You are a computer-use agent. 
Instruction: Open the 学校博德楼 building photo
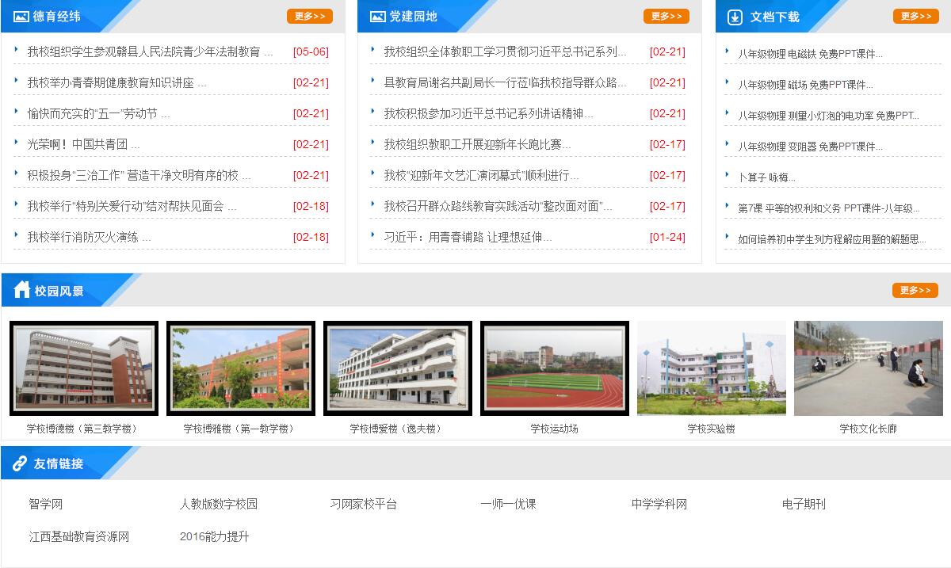(x=84, y=368)
